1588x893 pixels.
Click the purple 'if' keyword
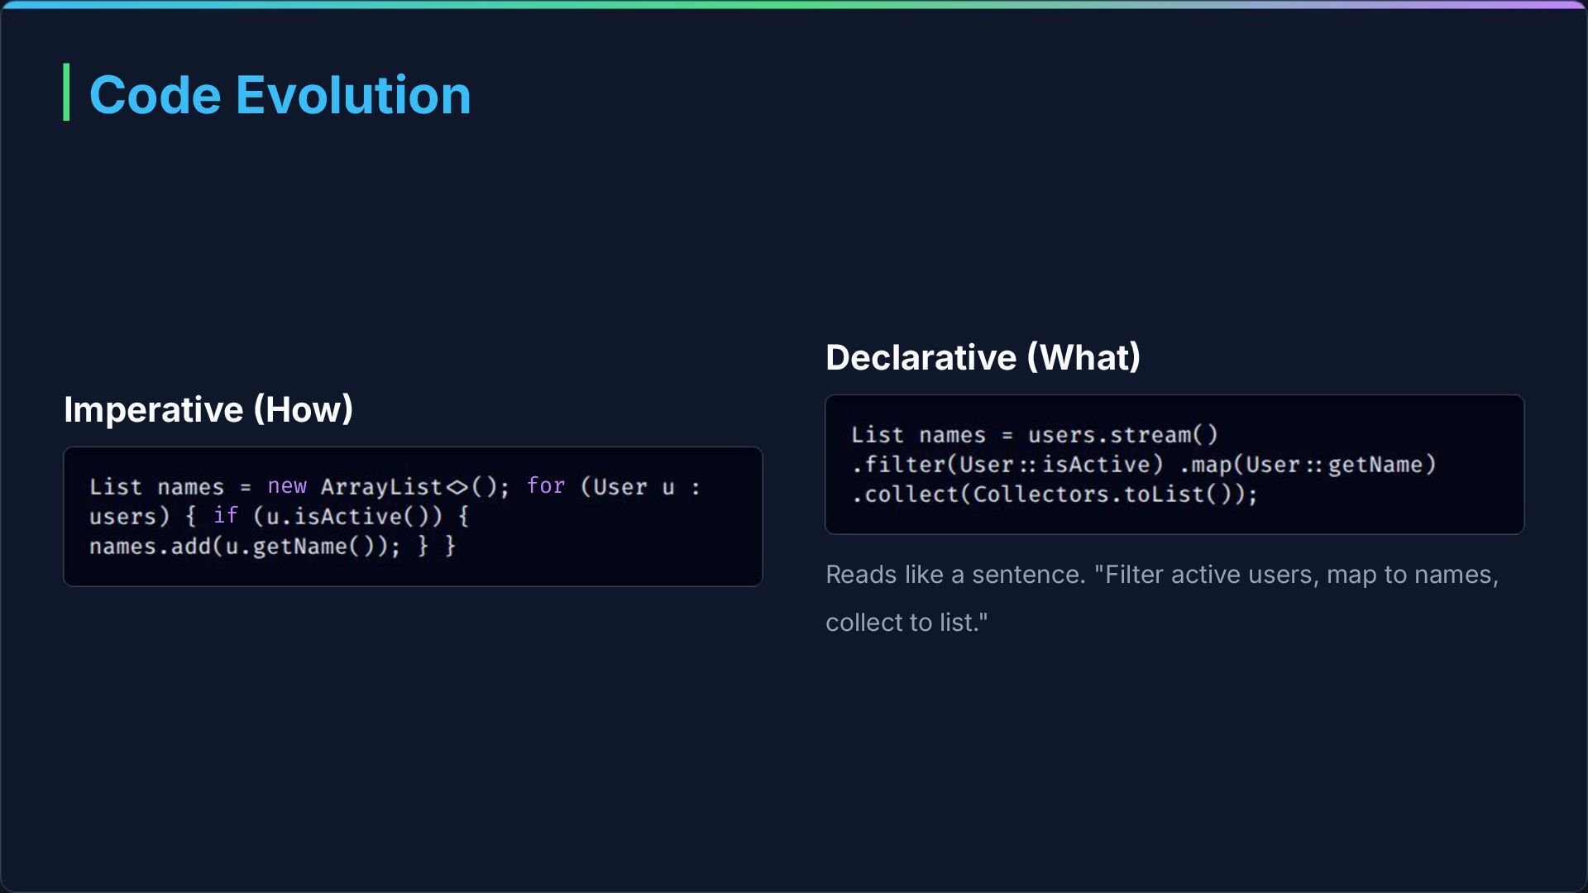tap(226, 516)
